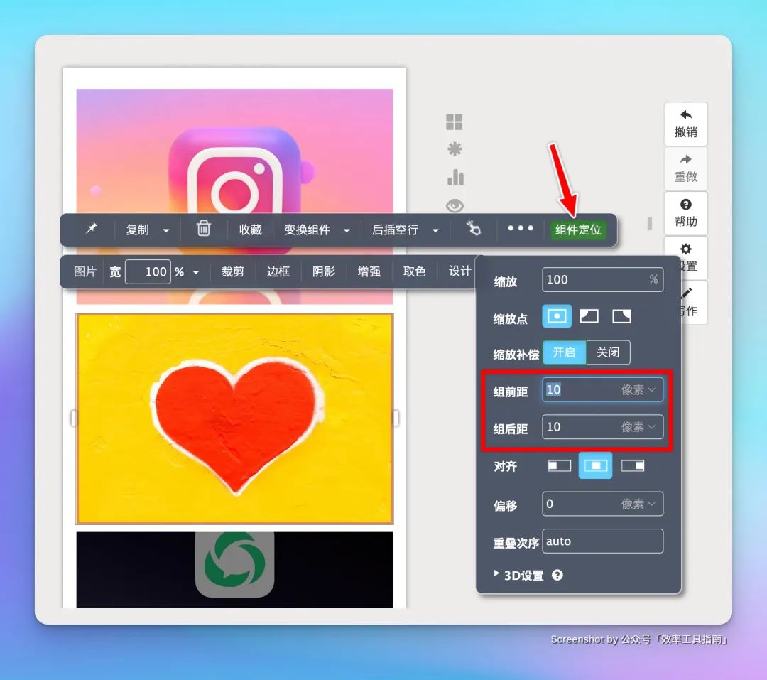Open the three-dots more options
Screen dimensions: 767x680
520,229
